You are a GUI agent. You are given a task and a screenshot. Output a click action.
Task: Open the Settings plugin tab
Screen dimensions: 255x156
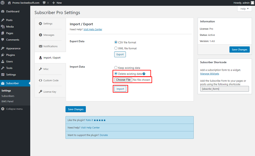pyautogui.click(x=50, y=24)
